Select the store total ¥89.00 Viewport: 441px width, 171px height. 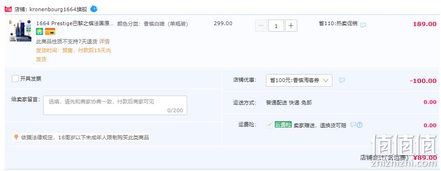tap(425, 157)
